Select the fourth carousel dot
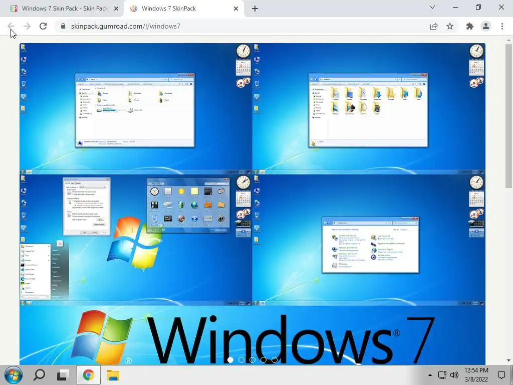This screenshot has height=385, width=513. pos(264,360)
